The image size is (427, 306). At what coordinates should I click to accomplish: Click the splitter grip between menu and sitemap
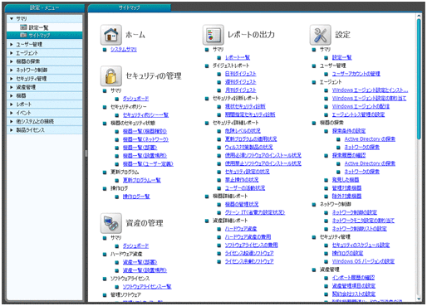86,153
